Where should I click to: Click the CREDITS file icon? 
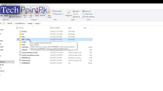[20, 50]
